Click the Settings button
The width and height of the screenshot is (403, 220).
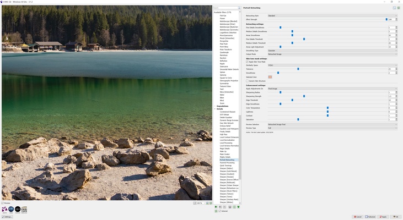pos(7,217)
